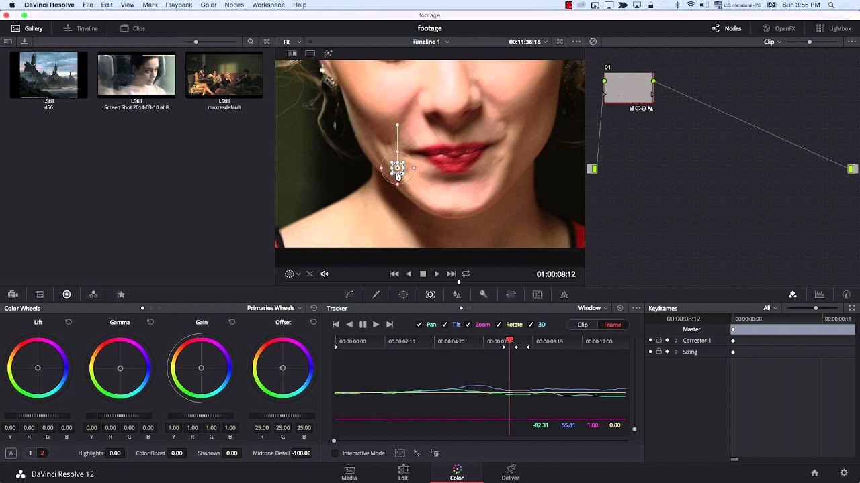Screen dimensions: 860x483
Task: Toggle the highlight magic wand
Action: (328, 54)
